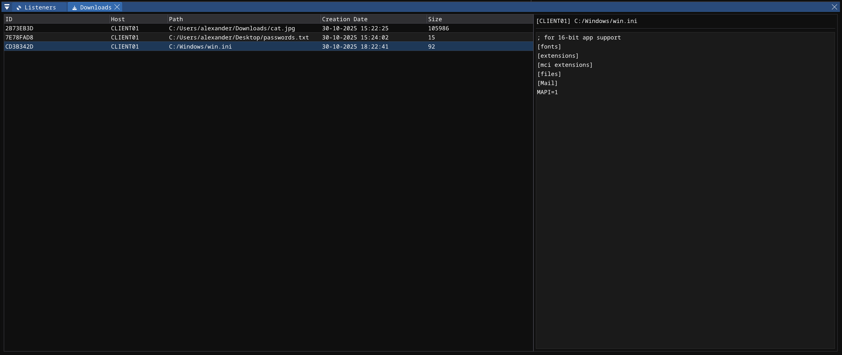Open the tab list dropdown triangle
842x355 pixels.
6,7
